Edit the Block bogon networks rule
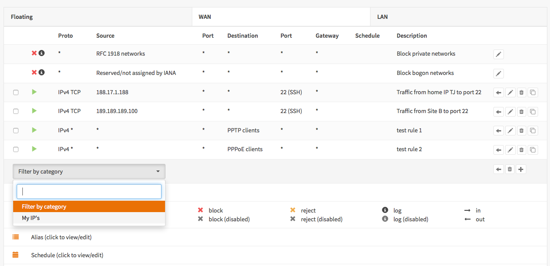550x266 pixels. (498, 74)
